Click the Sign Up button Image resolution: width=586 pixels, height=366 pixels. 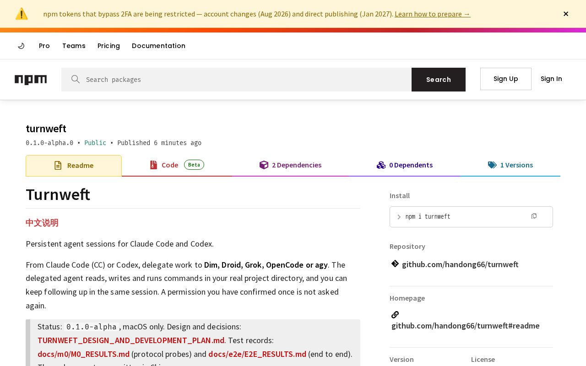[x=506, y=79]
